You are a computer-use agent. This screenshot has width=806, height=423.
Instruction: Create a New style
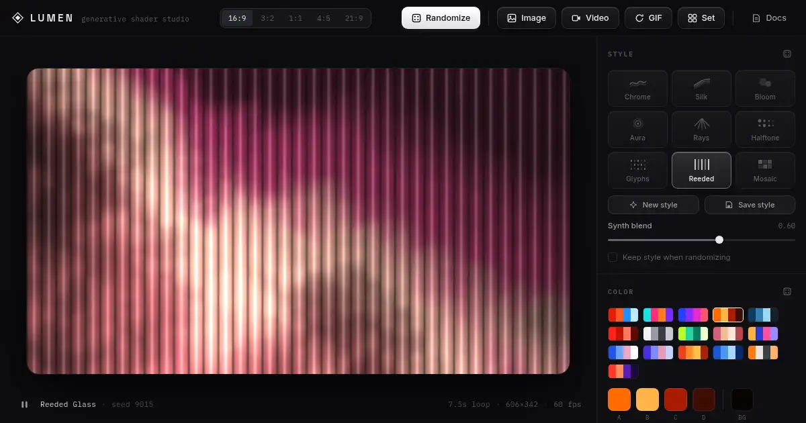pyautogui.click(x=654, y=205)
